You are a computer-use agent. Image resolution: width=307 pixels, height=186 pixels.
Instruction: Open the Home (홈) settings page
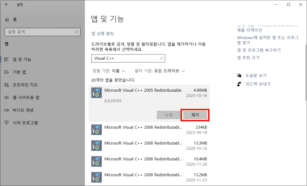click(x=11, y=19)
